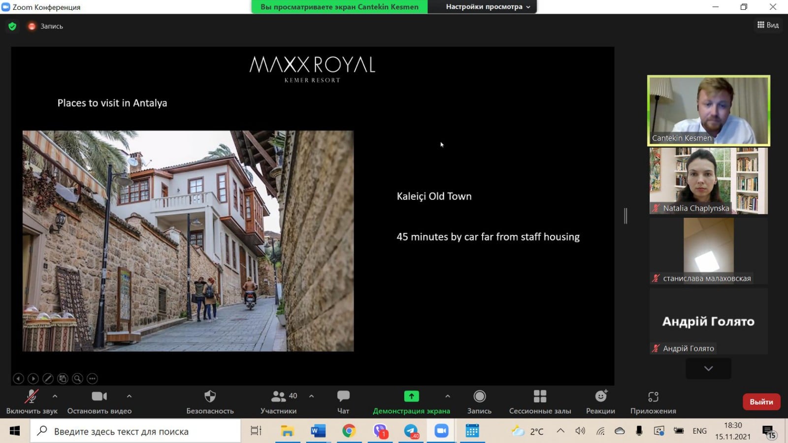Open Reactions (Реакции) smiley icon

(x=600, y=397)
